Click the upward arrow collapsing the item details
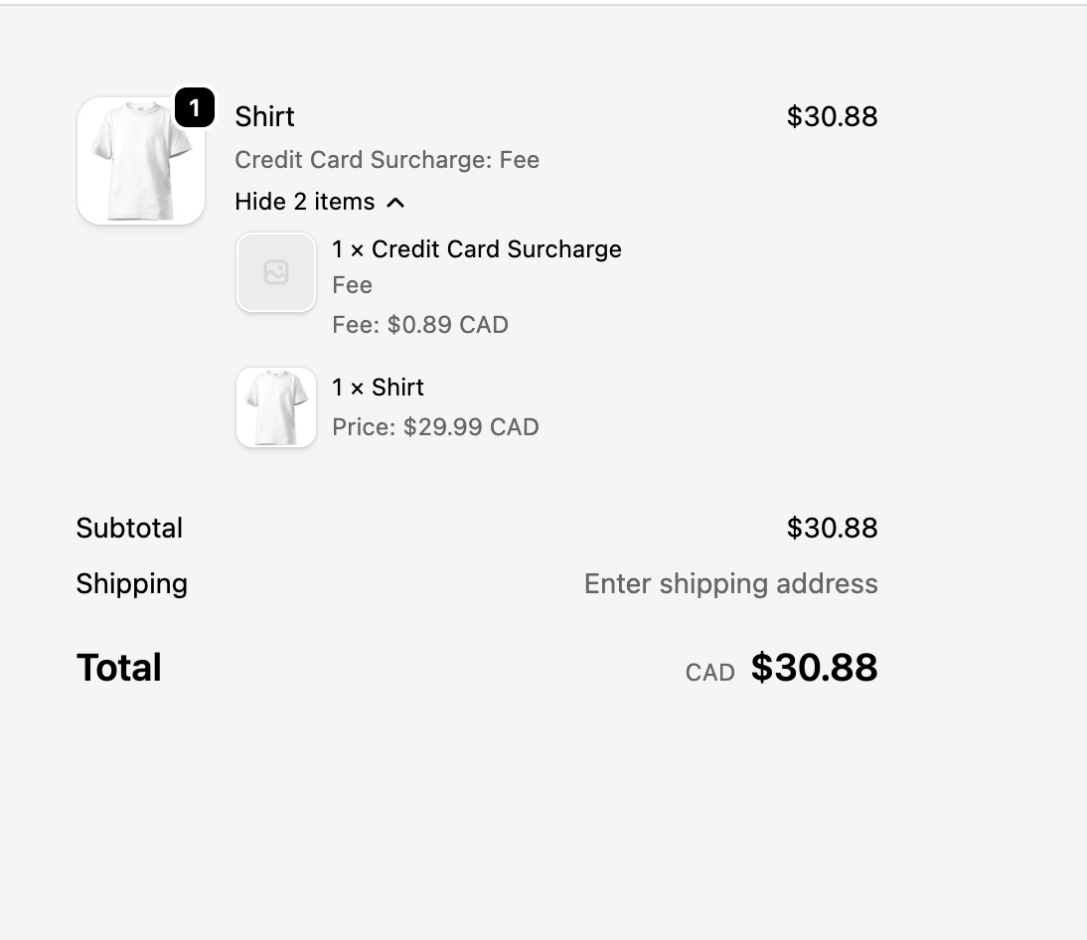1087x940 pixels. point(395,202)
